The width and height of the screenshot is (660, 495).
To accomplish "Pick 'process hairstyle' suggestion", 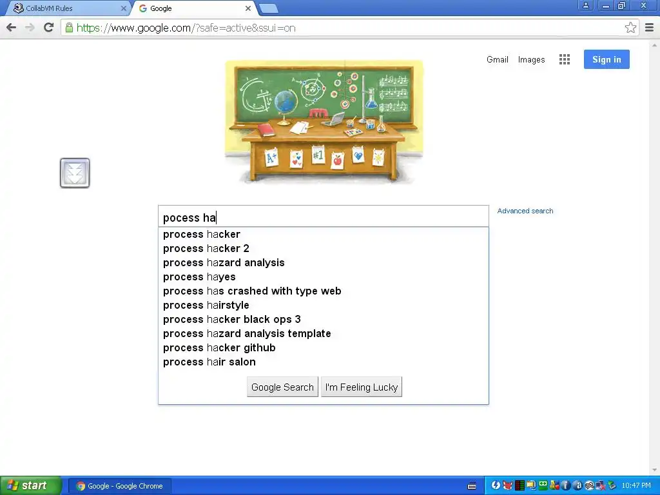I will point(324,305).
